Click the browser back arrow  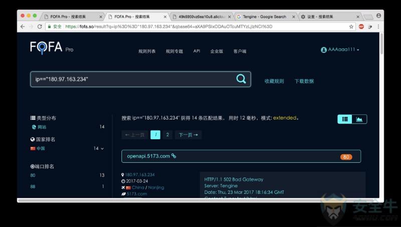pyautogui.click(x=23, y=27)
